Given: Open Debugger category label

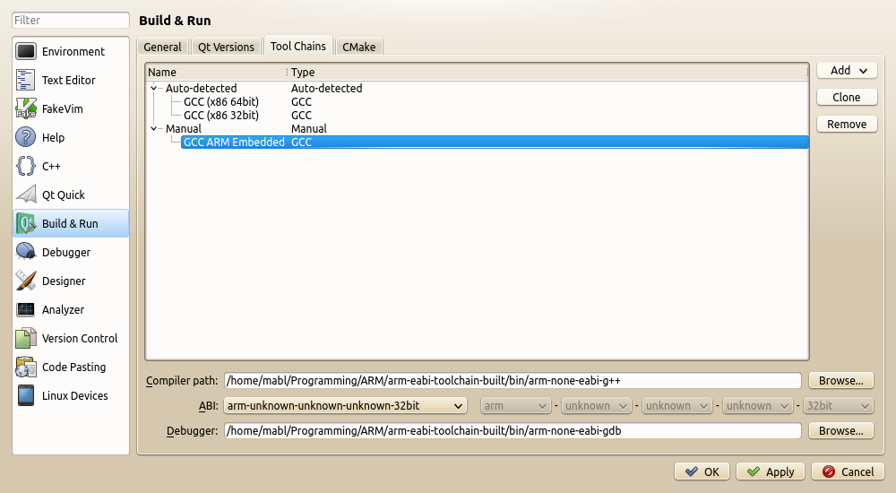Looking at the screenshot, I should click(x=66, y=252).
